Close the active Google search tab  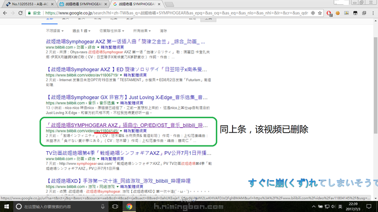pyautogui.click(x=159, y=4)
